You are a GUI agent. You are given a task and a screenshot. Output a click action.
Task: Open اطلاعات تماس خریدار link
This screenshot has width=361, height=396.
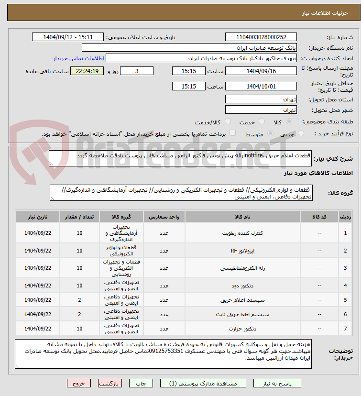[78, 59]
